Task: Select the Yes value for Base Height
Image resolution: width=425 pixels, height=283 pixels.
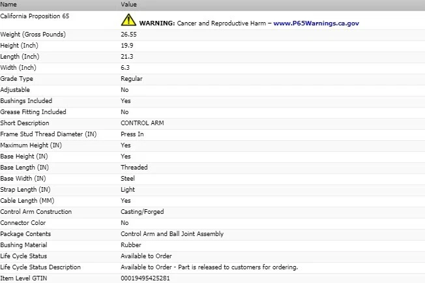Action: pos(126,156)
